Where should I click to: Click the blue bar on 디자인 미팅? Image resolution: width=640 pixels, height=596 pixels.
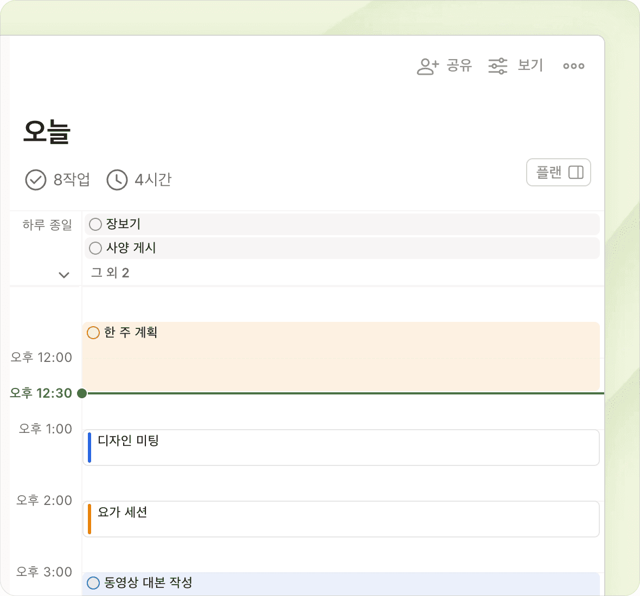pyautogui.click(x=89, y=448)
